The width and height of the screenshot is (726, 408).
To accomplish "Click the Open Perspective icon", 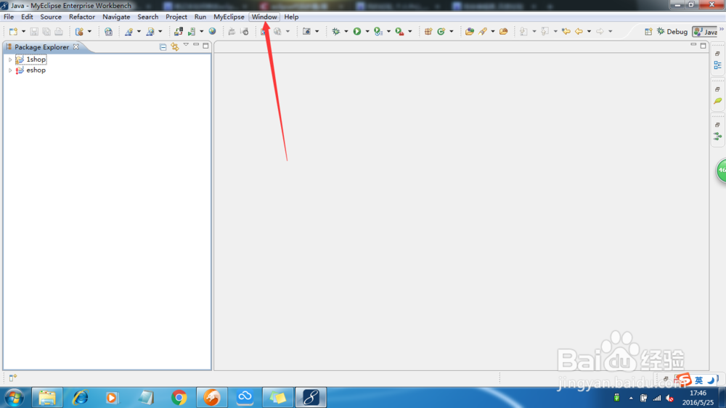I will tap(648, 31).
